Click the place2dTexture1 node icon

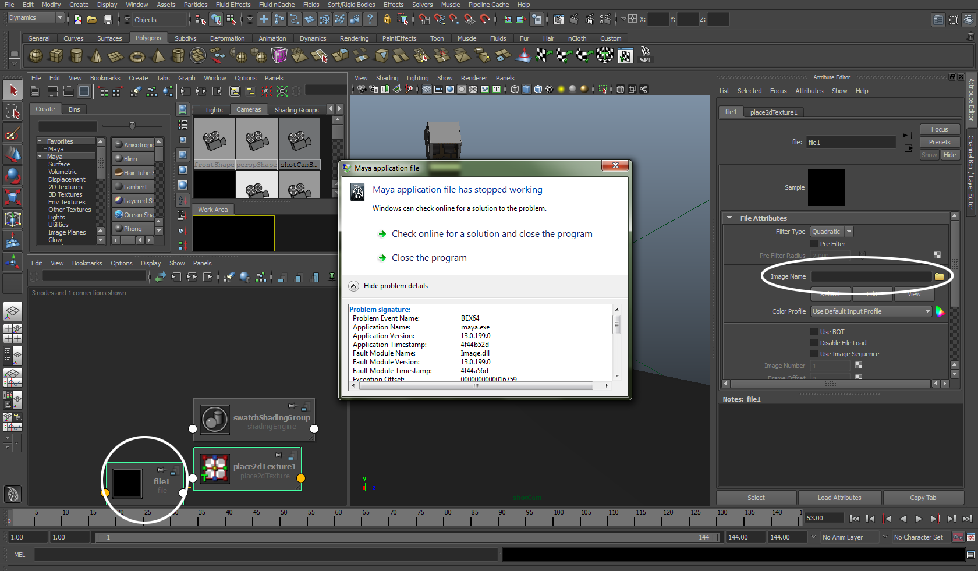(x=215, y=469)
